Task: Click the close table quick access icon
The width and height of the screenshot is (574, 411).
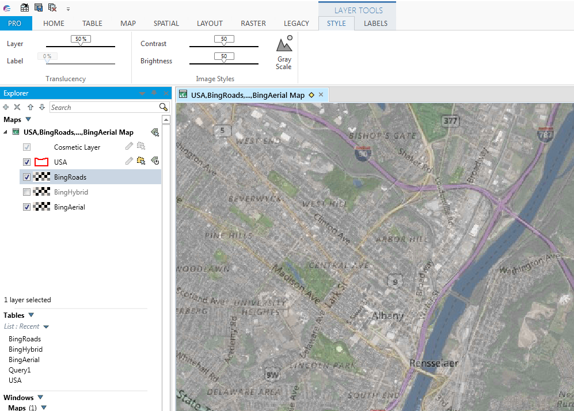Action: point(51,7)
